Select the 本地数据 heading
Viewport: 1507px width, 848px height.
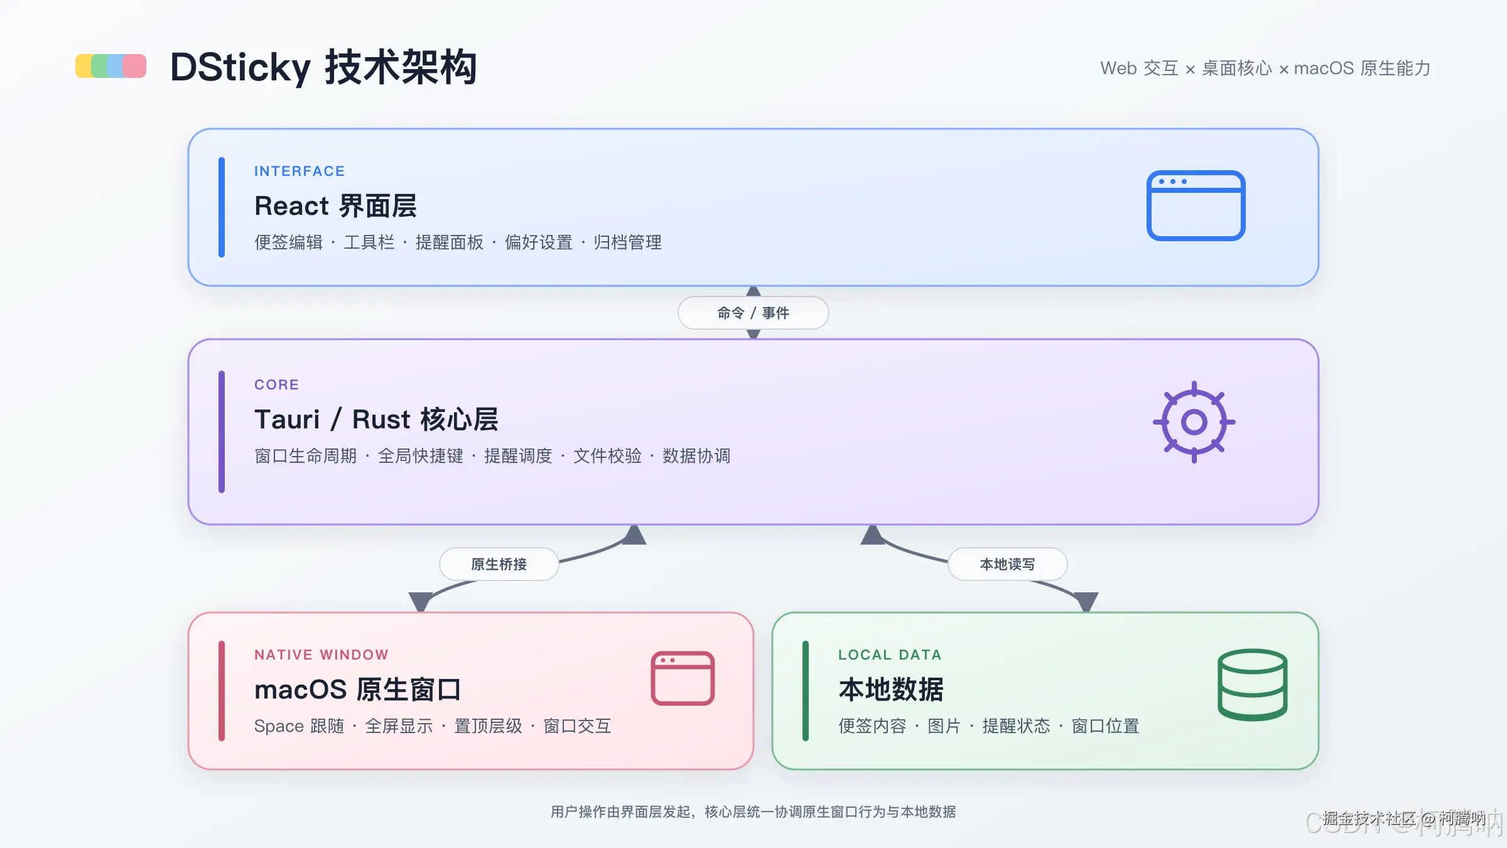pyautogui.click(x=890, y=690)
